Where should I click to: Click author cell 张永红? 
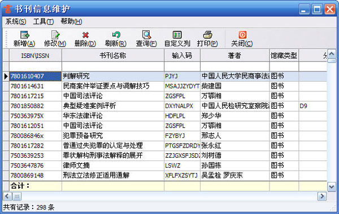coord(235,146)
